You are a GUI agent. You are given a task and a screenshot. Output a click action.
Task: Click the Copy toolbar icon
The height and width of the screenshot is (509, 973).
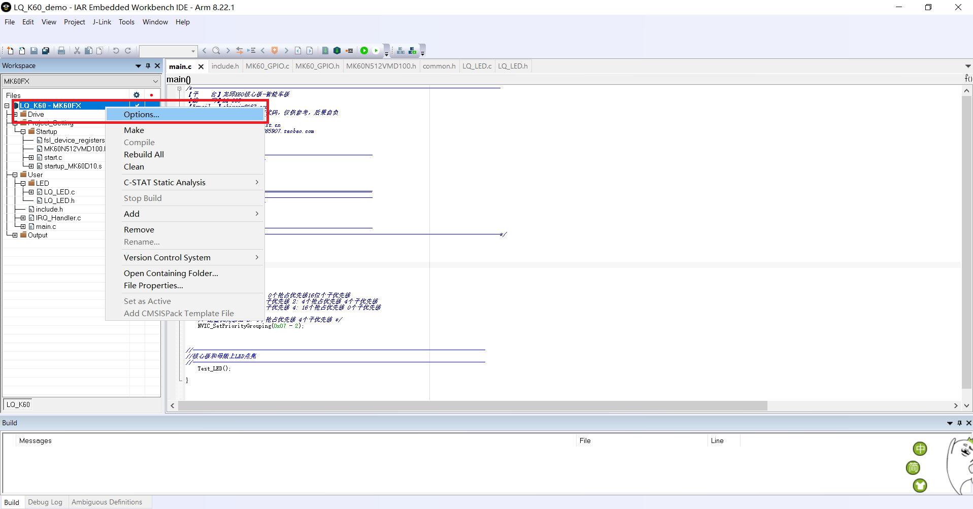pos(88,51)
